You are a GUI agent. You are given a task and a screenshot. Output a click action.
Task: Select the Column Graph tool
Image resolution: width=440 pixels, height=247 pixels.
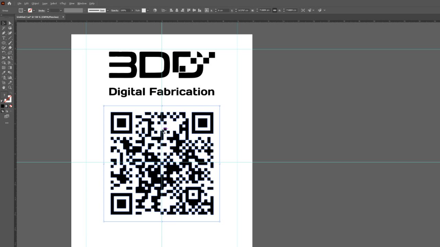coord(10,78)
